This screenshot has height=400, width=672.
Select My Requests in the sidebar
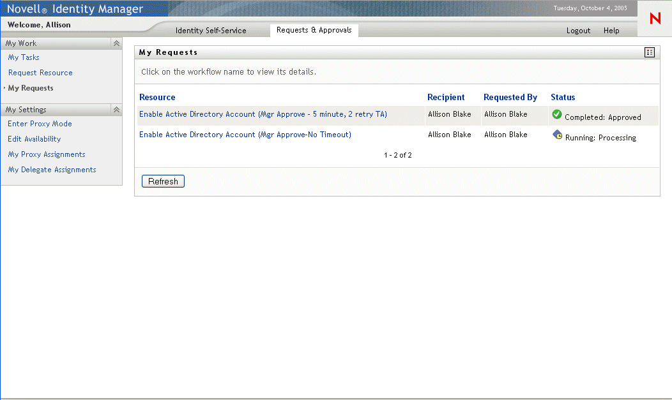click(x=32, y=87)
